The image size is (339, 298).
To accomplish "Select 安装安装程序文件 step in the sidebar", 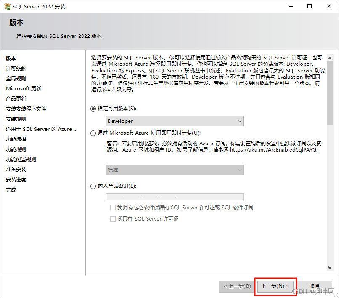I will 26,109.
